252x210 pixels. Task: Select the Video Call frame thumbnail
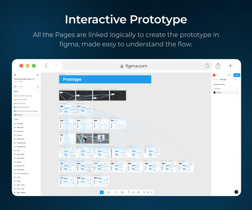[x=101, y=139]
